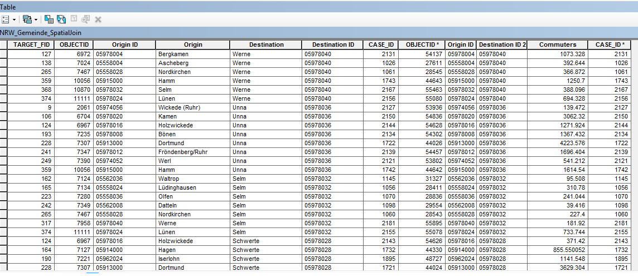
Task: Expand the Table Options dropdown arrow
Action: click(x=14, y=19)
